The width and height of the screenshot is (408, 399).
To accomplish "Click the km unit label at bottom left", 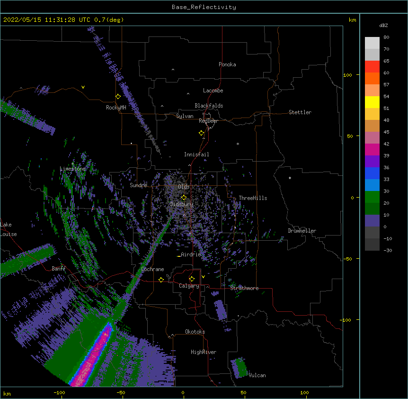I will [x=7, y=393].
